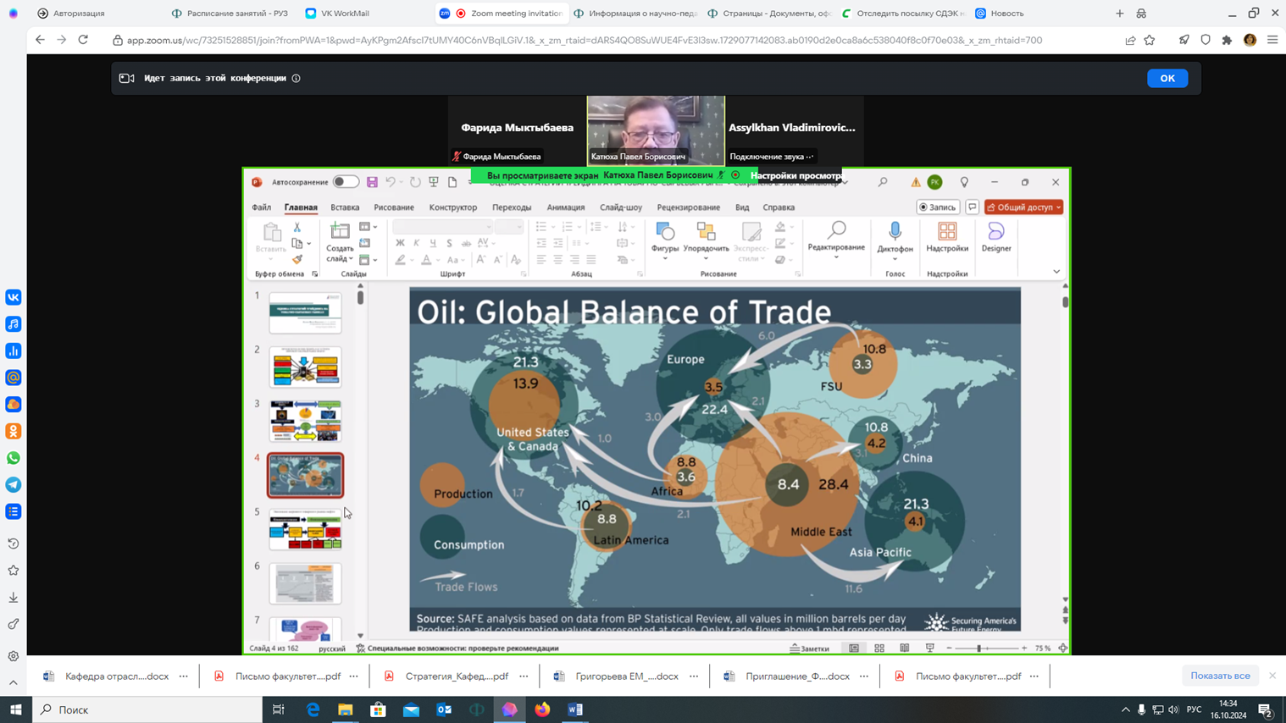1286x723 pixels.
Task: Click the Общий доступ share button
Action: 1023,207
